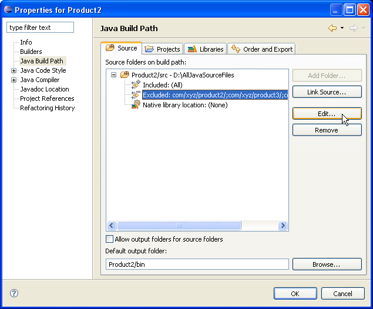Switch to the Libraries tab
The width and height of the screenshot is (373, 309).
point(205,49)
